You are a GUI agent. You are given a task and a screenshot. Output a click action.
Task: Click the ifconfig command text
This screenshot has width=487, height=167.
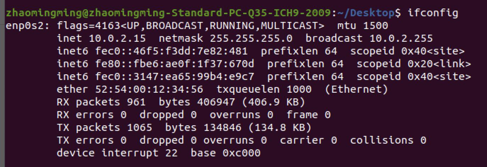433,13
